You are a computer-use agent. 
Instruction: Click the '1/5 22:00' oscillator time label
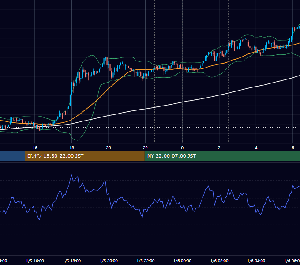coord(146,261)
